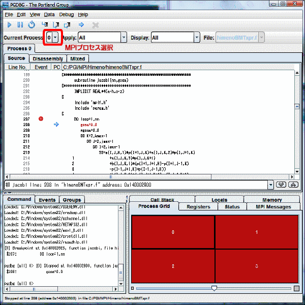This screenshot has width=305, height=305.
Task: Click the Restart circular arrow icon
Action: [x=32, y=24]
